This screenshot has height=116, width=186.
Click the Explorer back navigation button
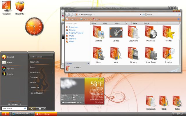pos(67,15)
